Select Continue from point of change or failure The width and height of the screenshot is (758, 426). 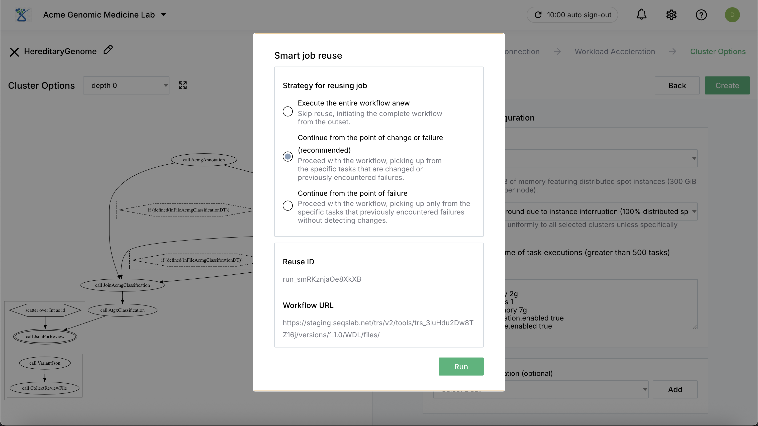click(288, 156)
